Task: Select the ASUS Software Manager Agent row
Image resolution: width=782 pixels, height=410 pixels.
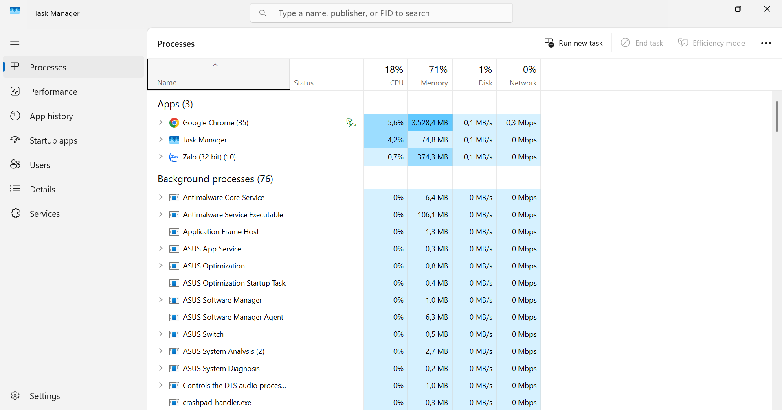Action: click(x=344, y=317)
